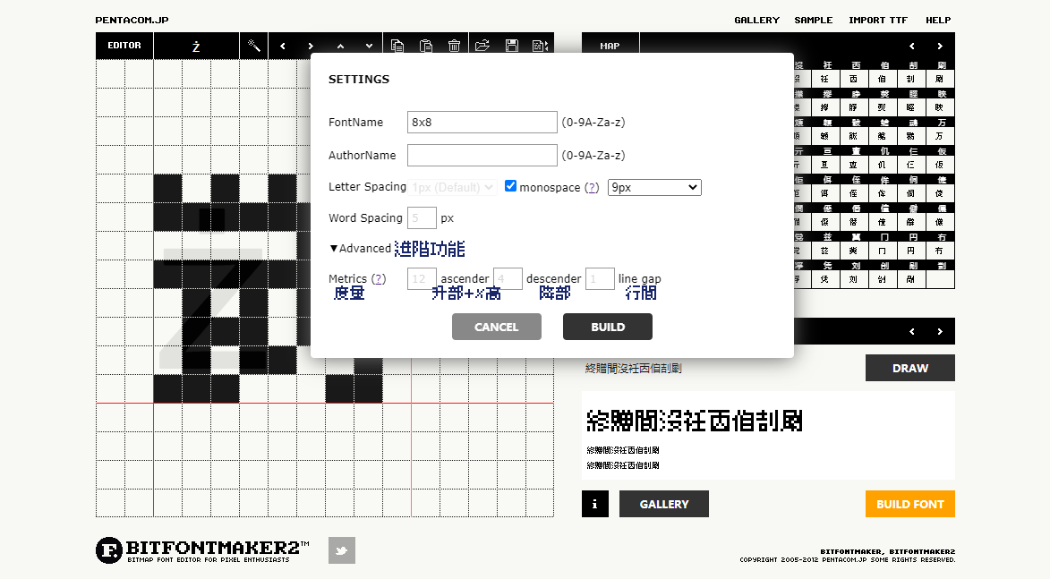Save glyph with floppy disk icon
The image size is (1050, 579).
(x=511, y=45)
